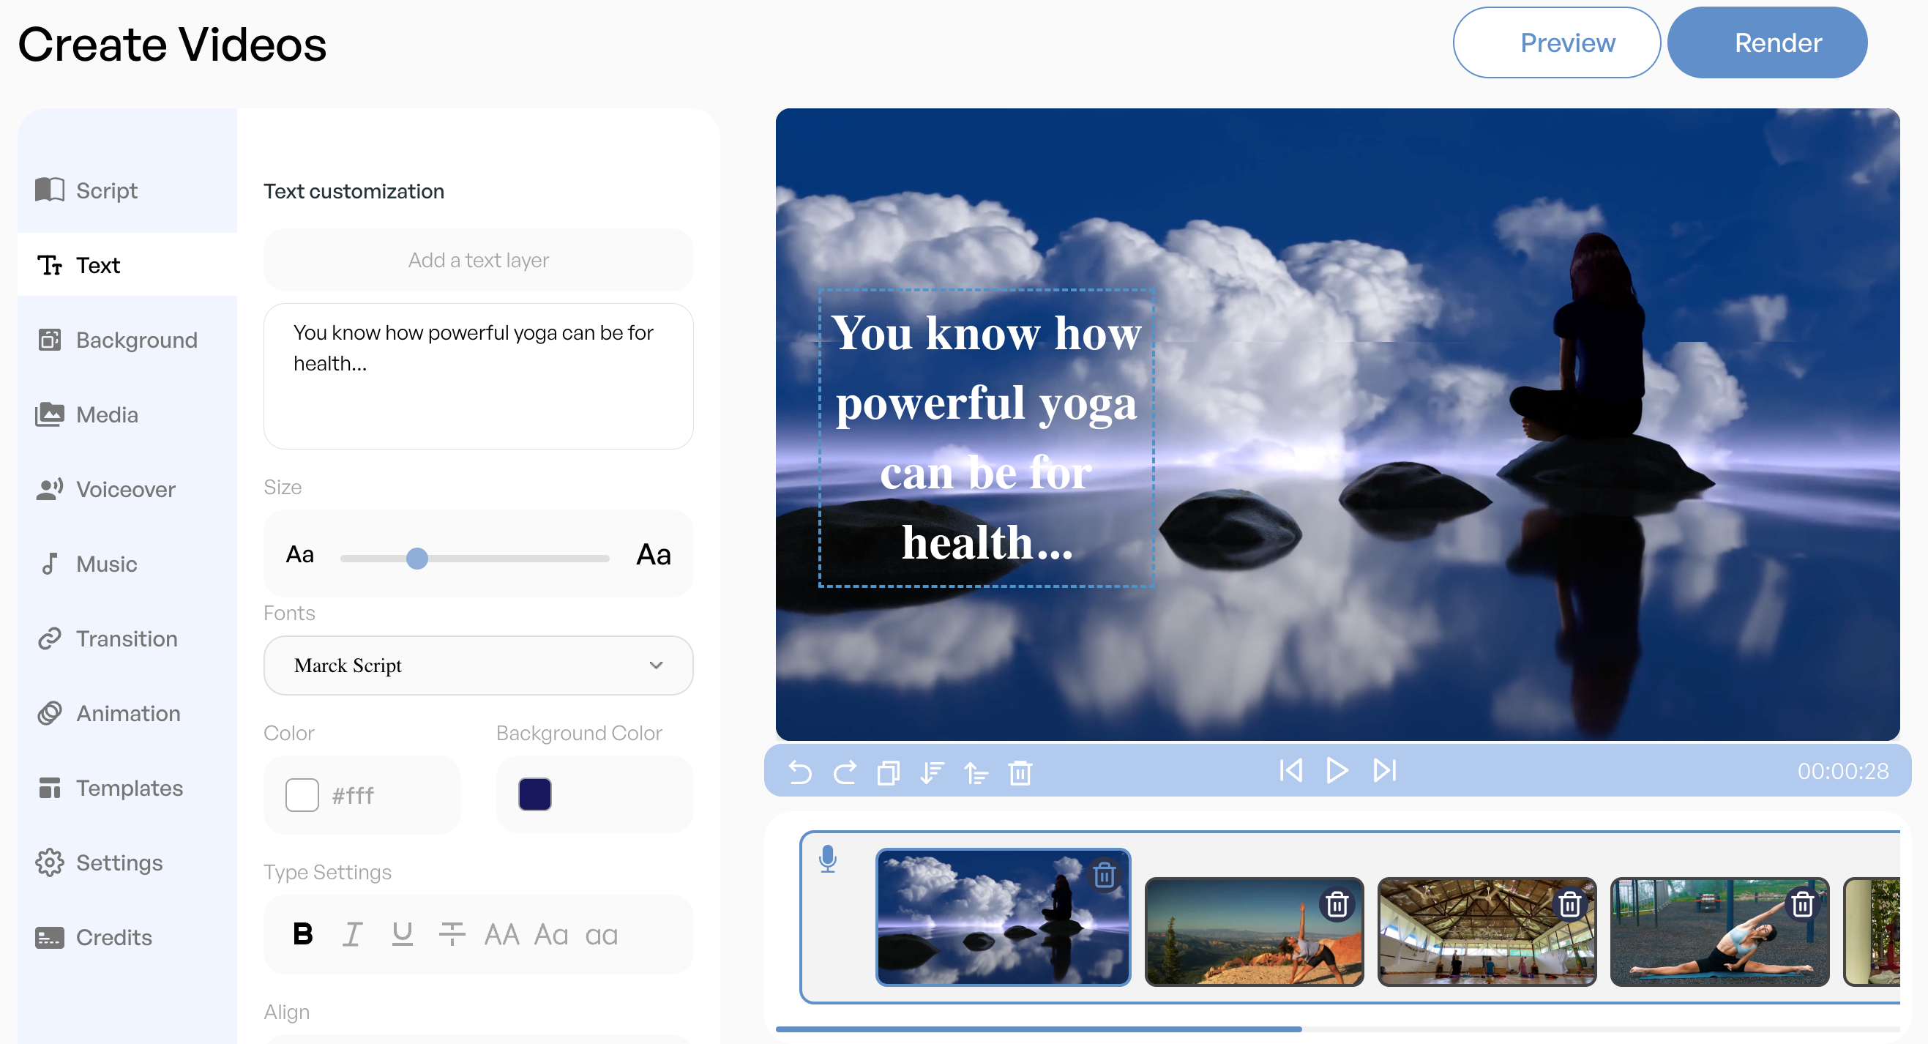Image resolution: width=1928 pixels, height=1044 pixels.
Task: Duplicate the selected layer
Action: pyautogui.click(x=889, y=772)
